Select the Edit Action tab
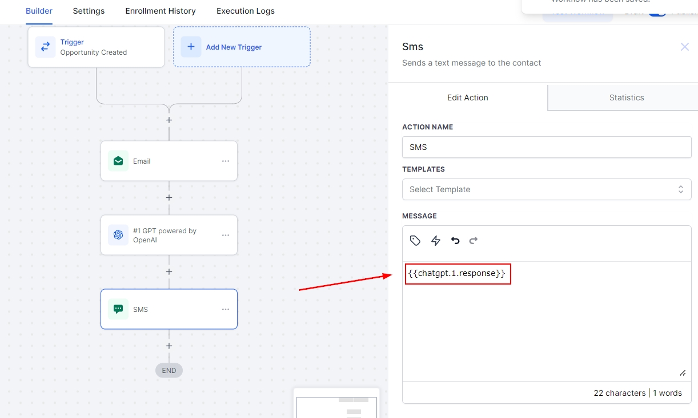The width and height of the screenshot is (698, 418). (468, 98)
